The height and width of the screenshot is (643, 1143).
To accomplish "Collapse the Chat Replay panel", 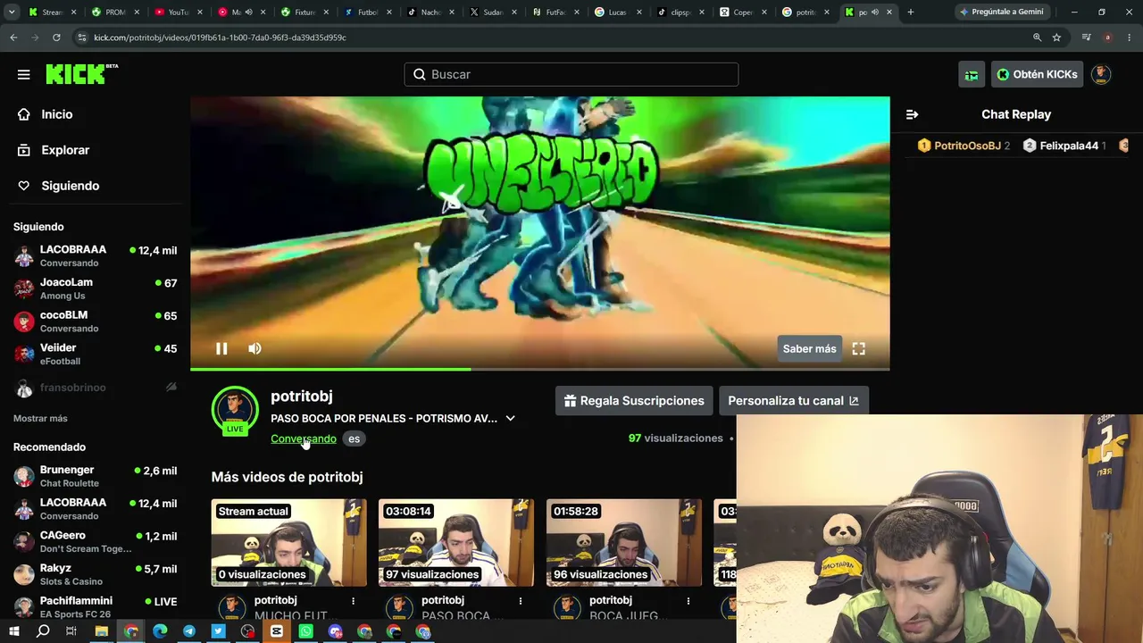I will [912, 114].
